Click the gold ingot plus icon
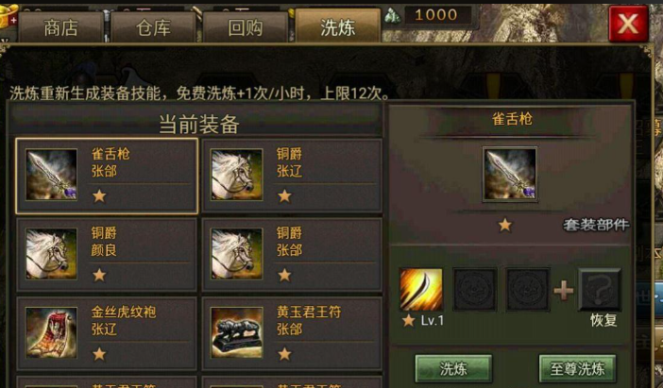The height and width of the screenshot is (388, 663). (x=8, y=17)
